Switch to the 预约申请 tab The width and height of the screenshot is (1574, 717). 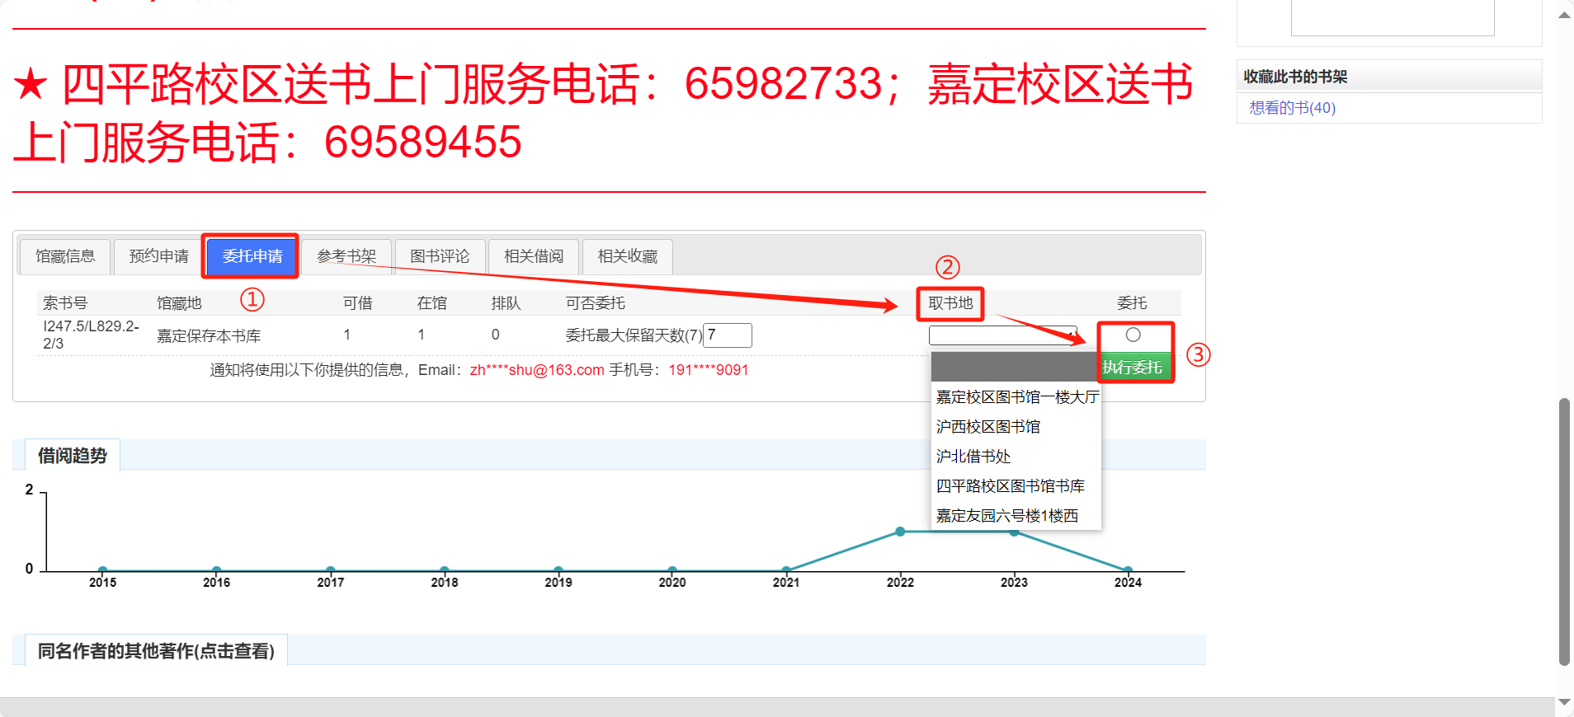pyautogui.click(x=158, y=256)
